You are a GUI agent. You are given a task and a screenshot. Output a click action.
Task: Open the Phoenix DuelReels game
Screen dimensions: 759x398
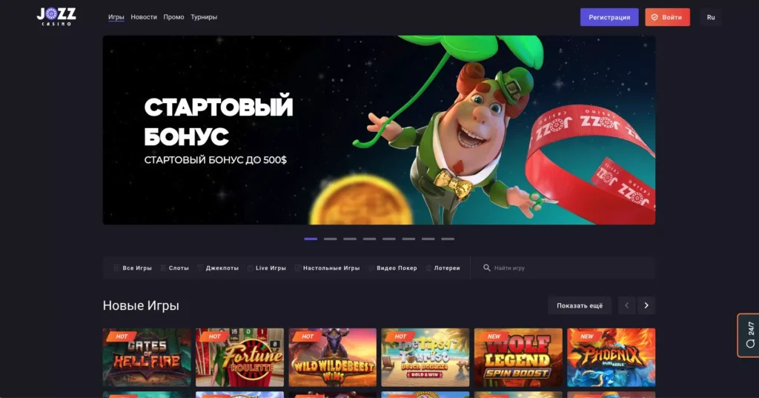point(611,357)
